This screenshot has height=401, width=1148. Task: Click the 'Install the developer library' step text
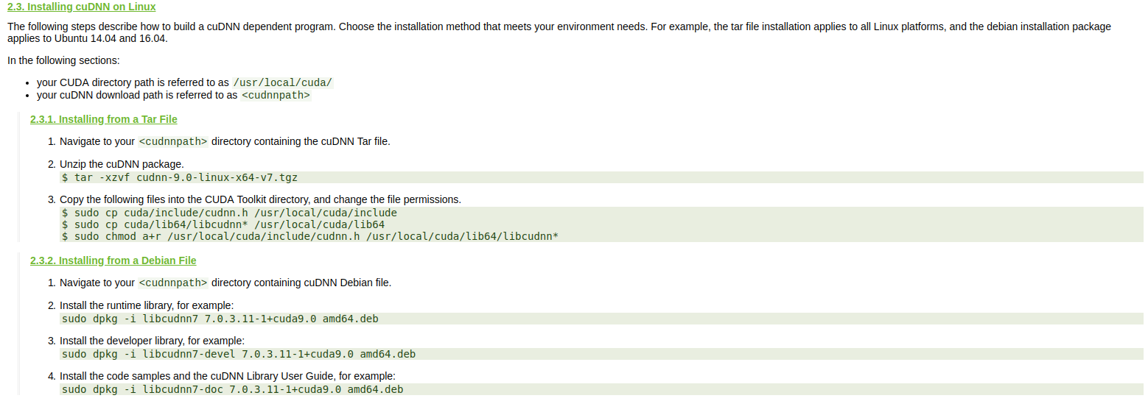point(152,341)
